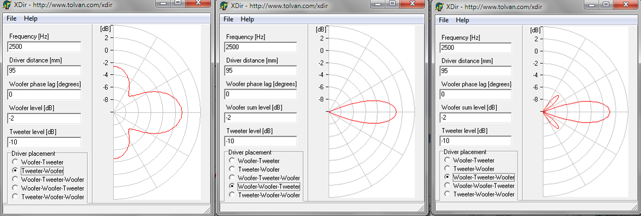This screenshot has height=216, width=641.
Task: Click the Tweeter level field in the left window
Action: (44, 142)
